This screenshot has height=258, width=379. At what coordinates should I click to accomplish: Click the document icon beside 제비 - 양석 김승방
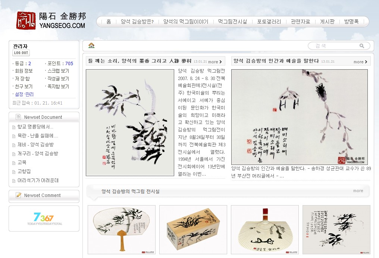coord(14,145)
